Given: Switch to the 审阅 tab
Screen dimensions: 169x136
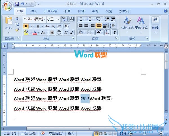Looking at the screenshot, I should click(95, 11).
